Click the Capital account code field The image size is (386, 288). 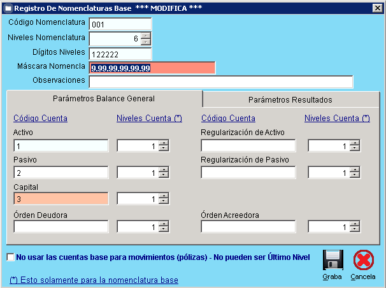pyautogui.click(x=61, y=199)
